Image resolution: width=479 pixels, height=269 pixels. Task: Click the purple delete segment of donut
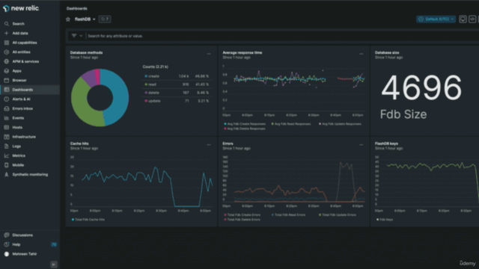click(90, 78)
